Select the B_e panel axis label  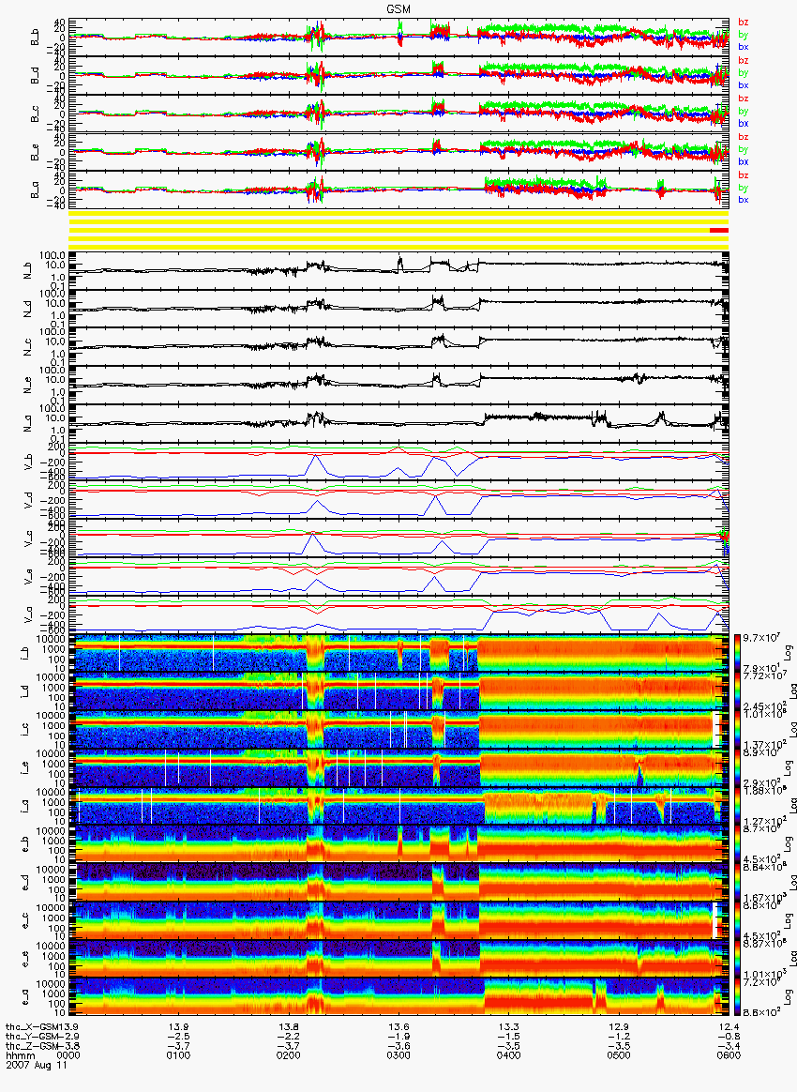click(34, 153)
